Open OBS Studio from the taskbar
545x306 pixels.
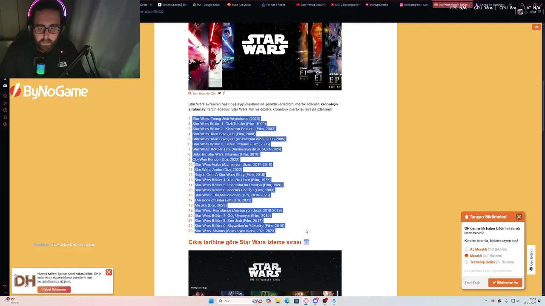coord(325,301)
